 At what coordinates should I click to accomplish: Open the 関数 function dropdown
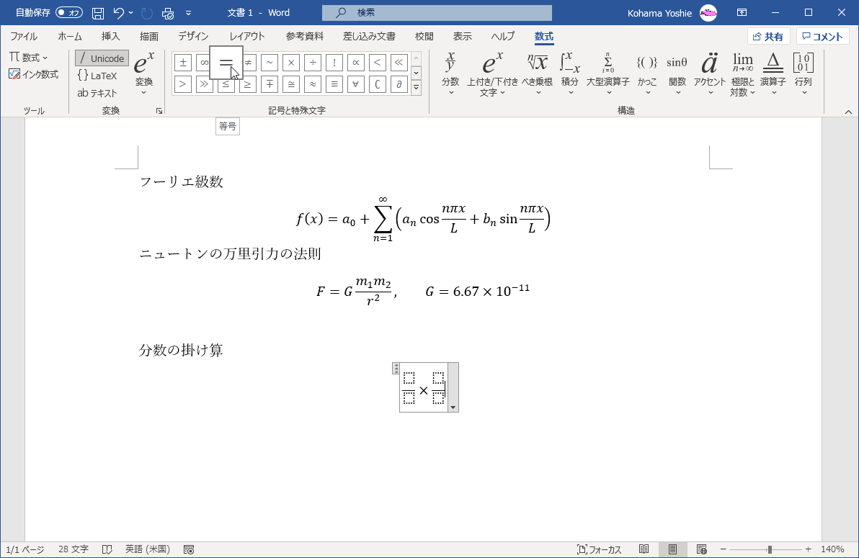[x=677, y=74]
